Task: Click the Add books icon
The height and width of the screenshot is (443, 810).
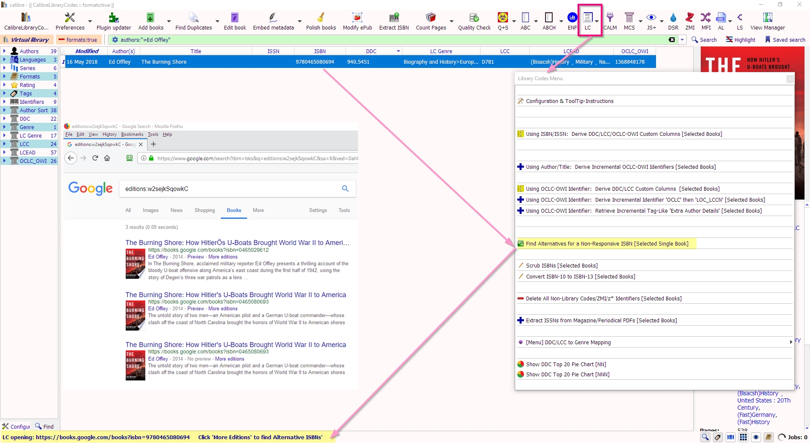Action: tap(151, 21)
